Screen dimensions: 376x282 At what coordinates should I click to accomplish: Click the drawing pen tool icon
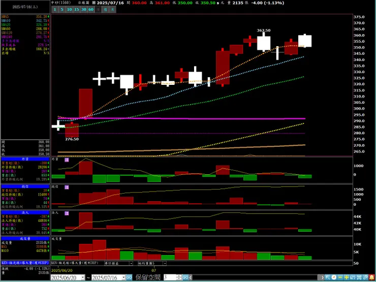click(x=365, y=277)
